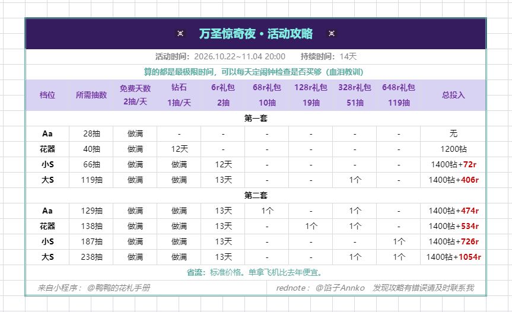Click the 6r礼包 header cell

tap(223, 95)
